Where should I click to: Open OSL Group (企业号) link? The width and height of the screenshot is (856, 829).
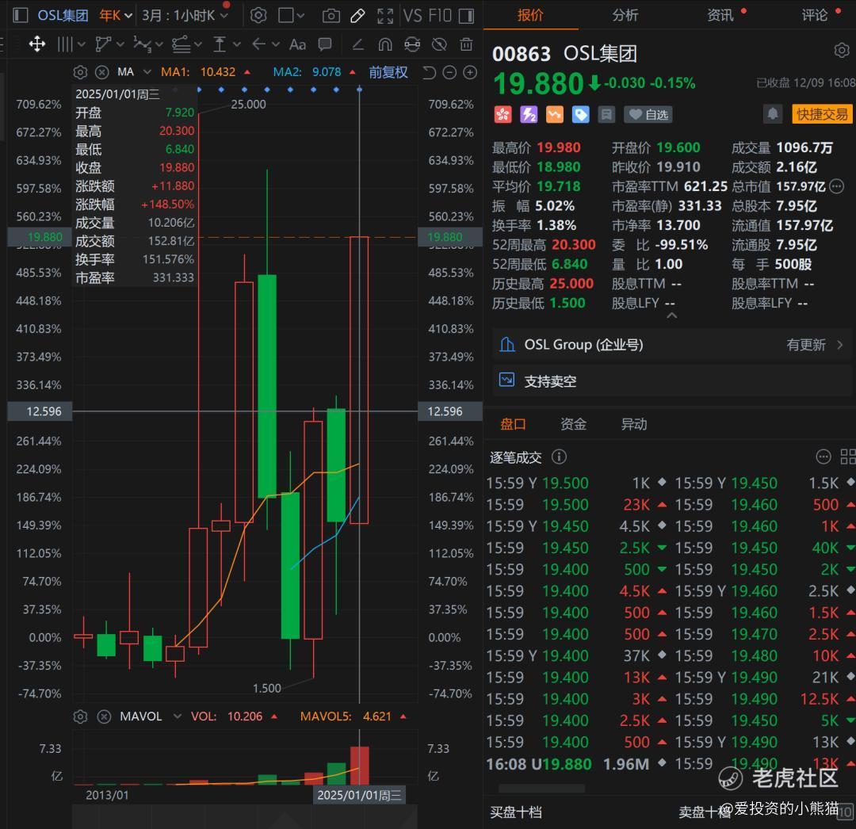[x=672, y=345]
